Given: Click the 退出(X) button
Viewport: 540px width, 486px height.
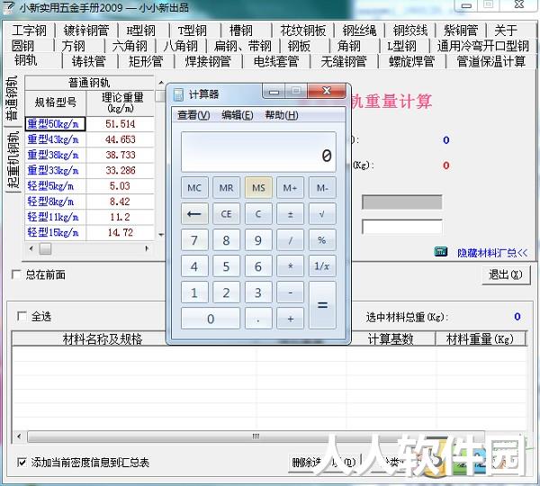Looking at the screenshot, I should 506,274.
